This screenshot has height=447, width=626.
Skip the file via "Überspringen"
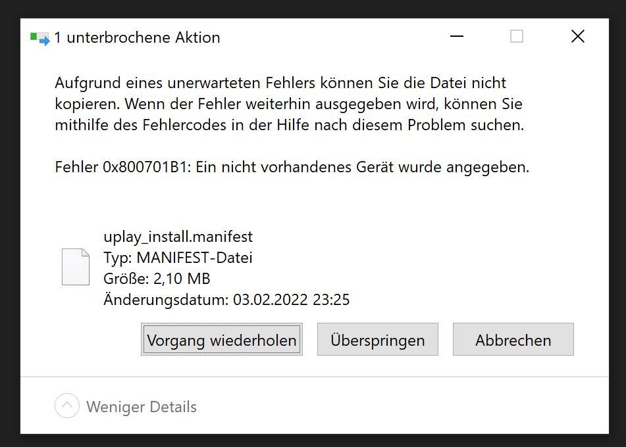[x=378, y=340]
